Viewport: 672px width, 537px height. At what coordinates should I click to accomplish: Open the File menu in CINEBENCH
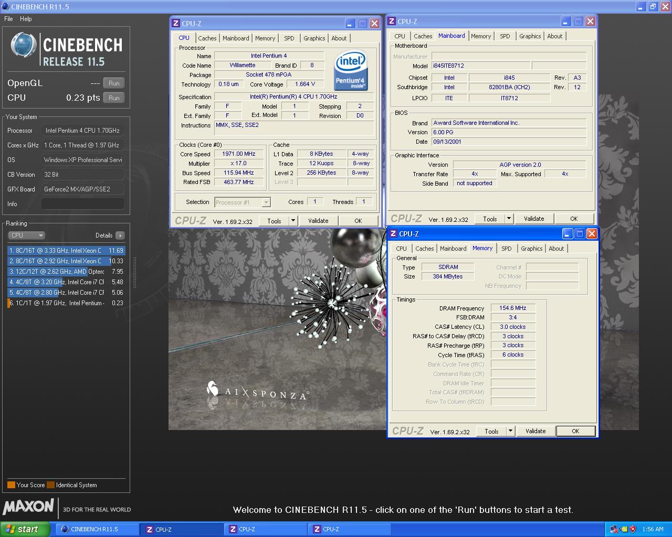[8, 19]
